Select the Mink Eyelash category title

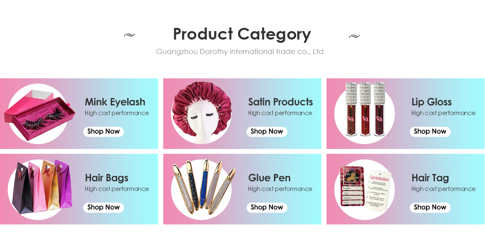115,102
